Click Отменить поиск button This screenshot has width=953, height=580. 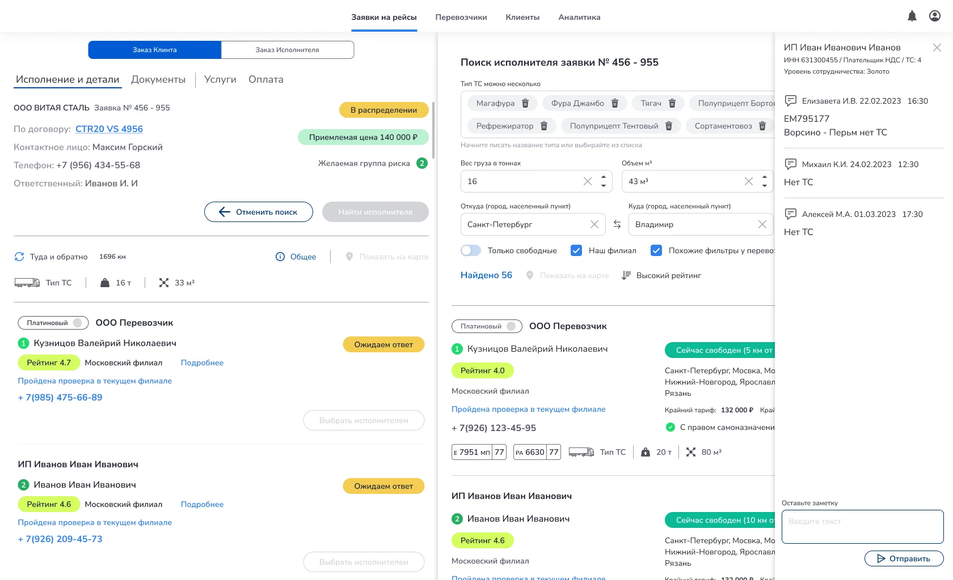(259, 212)
